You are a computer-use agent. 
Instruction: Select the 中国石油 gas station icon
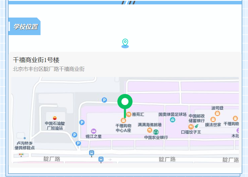pyautogui.click(x=55, y=118)
